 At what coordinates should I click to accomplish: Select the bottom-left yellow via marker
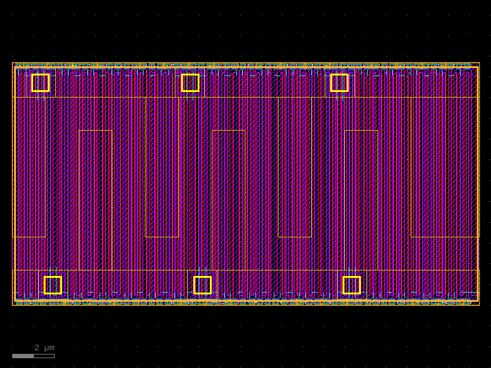tap(52, 284)
